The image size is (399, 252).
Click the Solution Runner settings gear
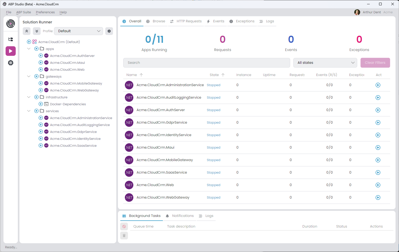pyautogui.click(x=109, y=31)
